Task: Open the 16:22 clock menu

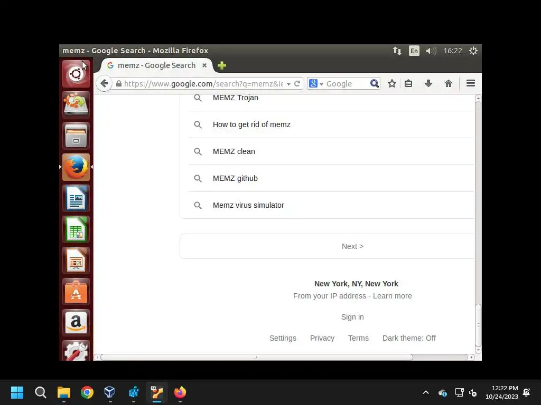Action: pos(453,51)
